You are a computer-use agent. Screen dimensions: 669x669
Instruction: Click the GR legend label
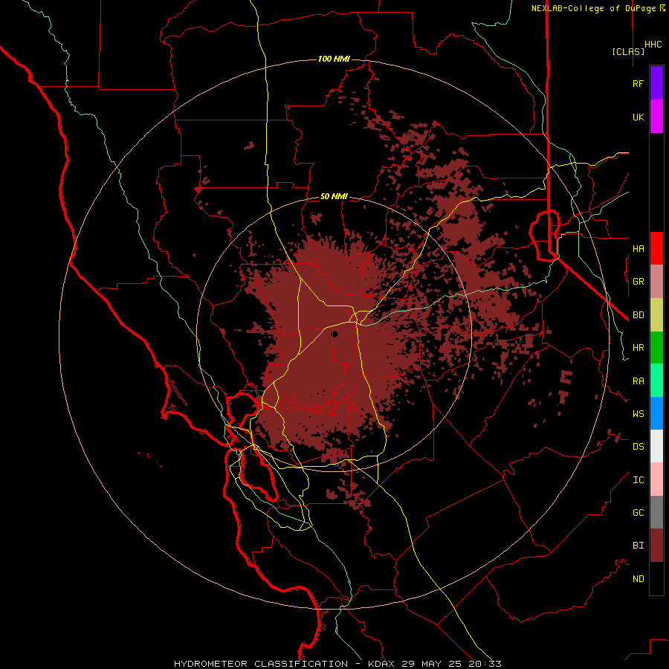(638, 282)
